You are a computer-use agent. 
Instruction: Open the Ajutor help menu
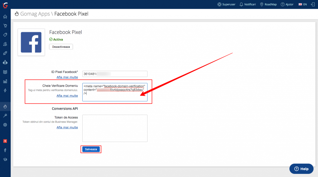pyautogui.click(x=287, y=4)
